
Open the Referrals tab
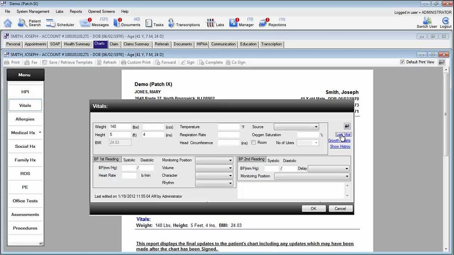coord(162,44)
